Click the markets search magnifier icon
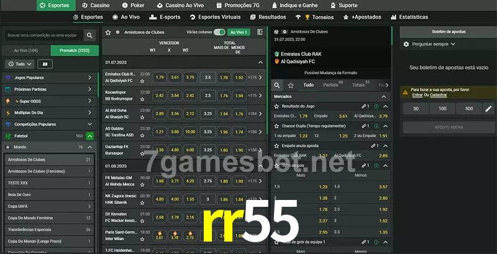 pyautogui.click(x=277, y=85)
